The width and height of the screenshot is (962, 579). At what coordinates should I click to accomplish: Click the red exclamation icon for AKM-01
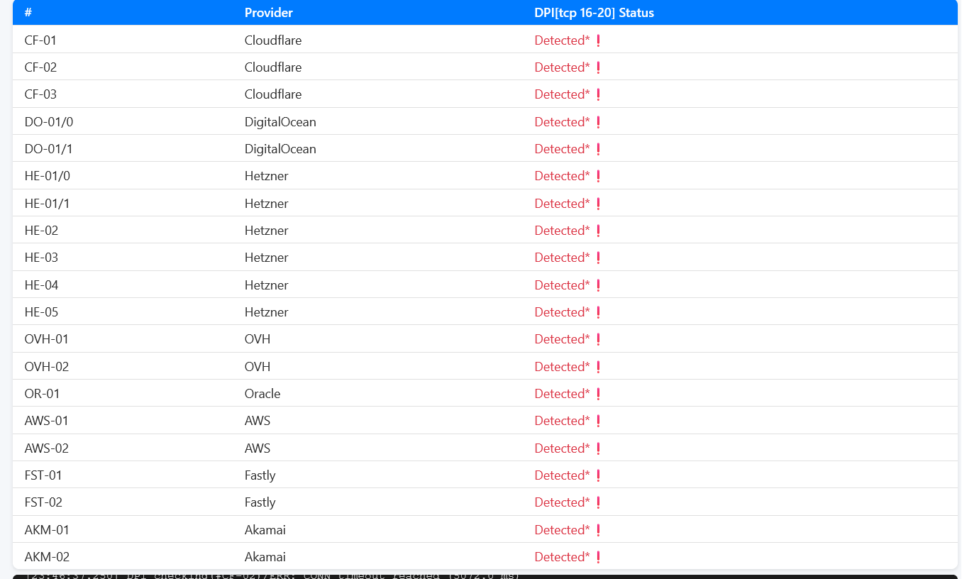pos(598,530)
